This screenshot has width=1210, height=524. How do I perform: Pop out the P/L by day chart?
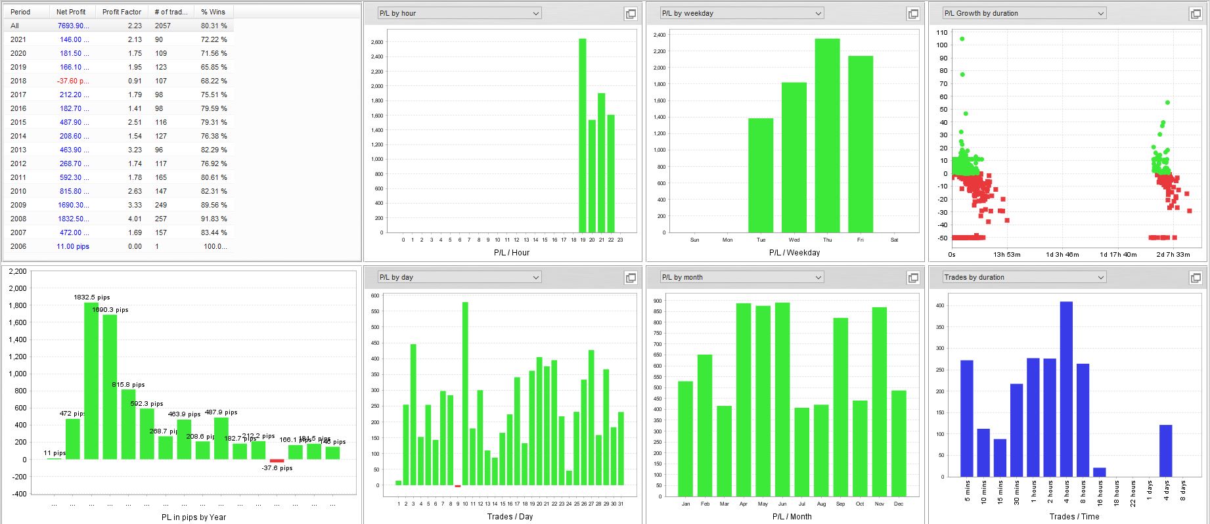[x=631, y=278]
